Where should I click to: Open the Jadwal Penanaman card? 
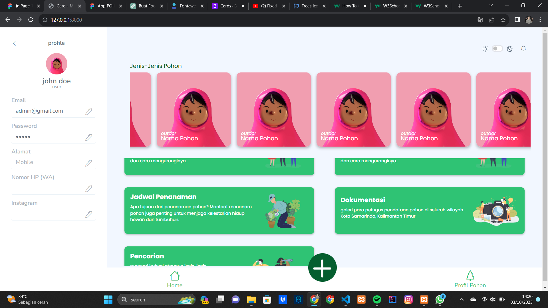click(219, 210)
